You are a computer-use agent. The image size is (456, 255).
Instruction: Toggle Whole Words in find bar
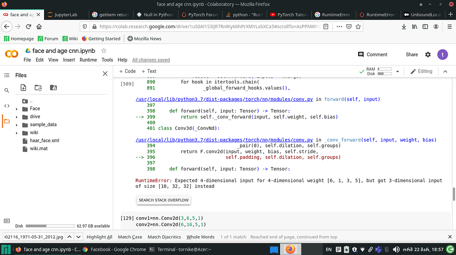click(x=200, y=237)
